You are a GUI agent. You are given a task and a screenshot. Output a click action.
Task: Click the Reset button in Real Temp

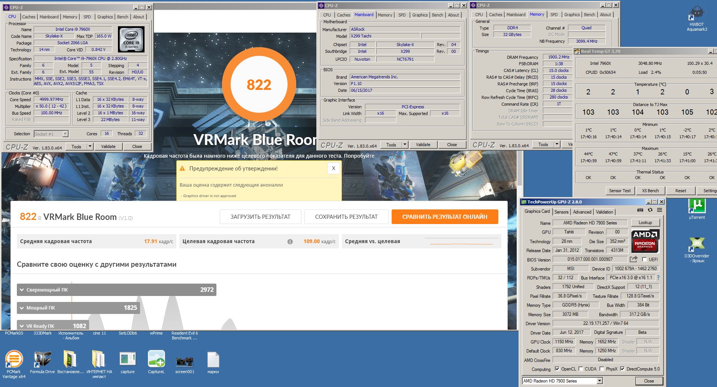pyautogui.click(x=681, y=191)
